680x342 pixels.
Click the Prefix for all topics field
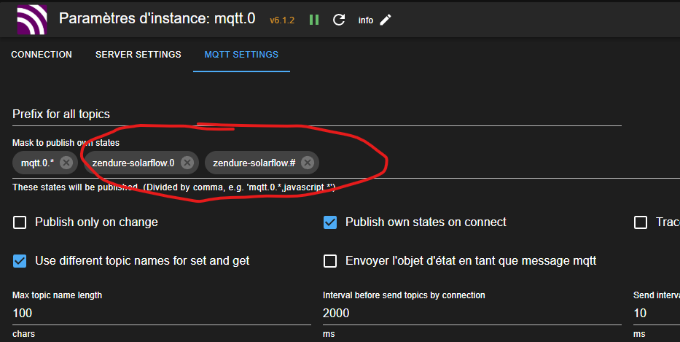point(317,114)
